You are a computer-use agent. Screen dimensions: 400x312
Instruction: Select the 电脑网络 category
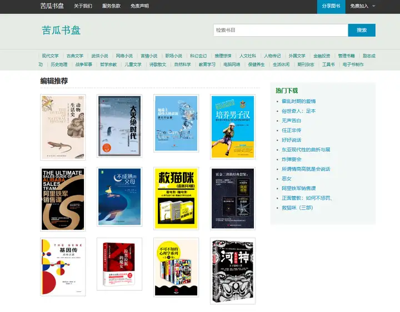tap(232, 65)
